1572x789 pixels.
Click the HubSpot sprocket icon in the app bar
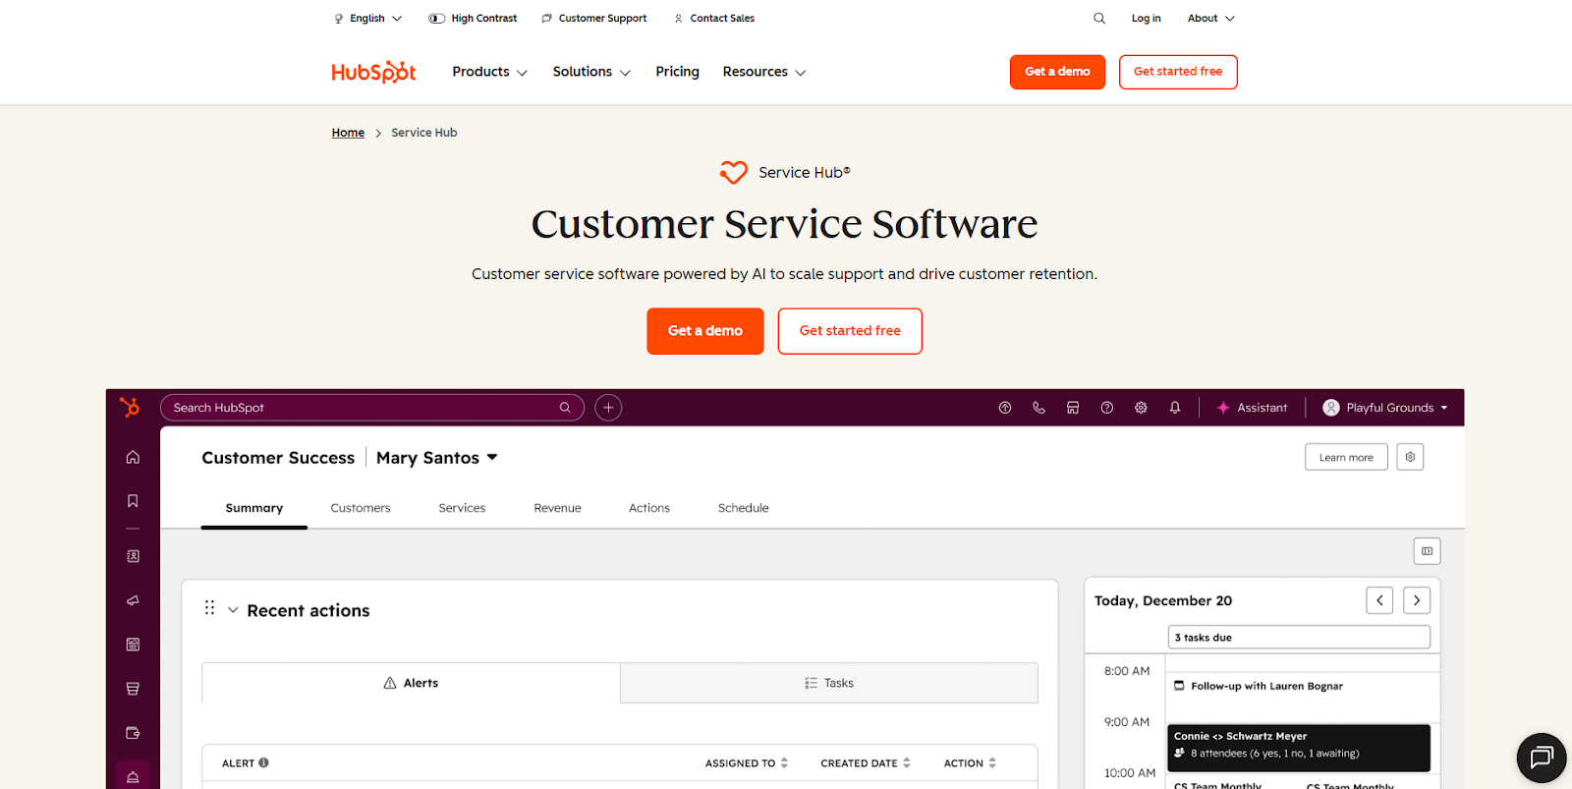pos(130,407)
